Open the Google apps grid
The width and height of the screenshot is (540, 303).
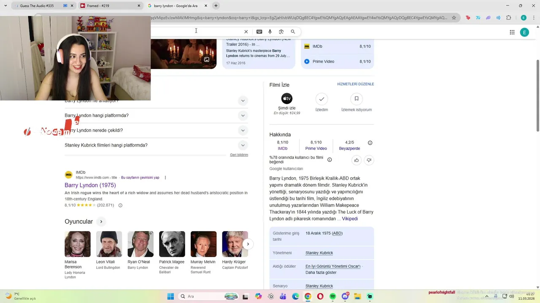click(x=512, y=32)
